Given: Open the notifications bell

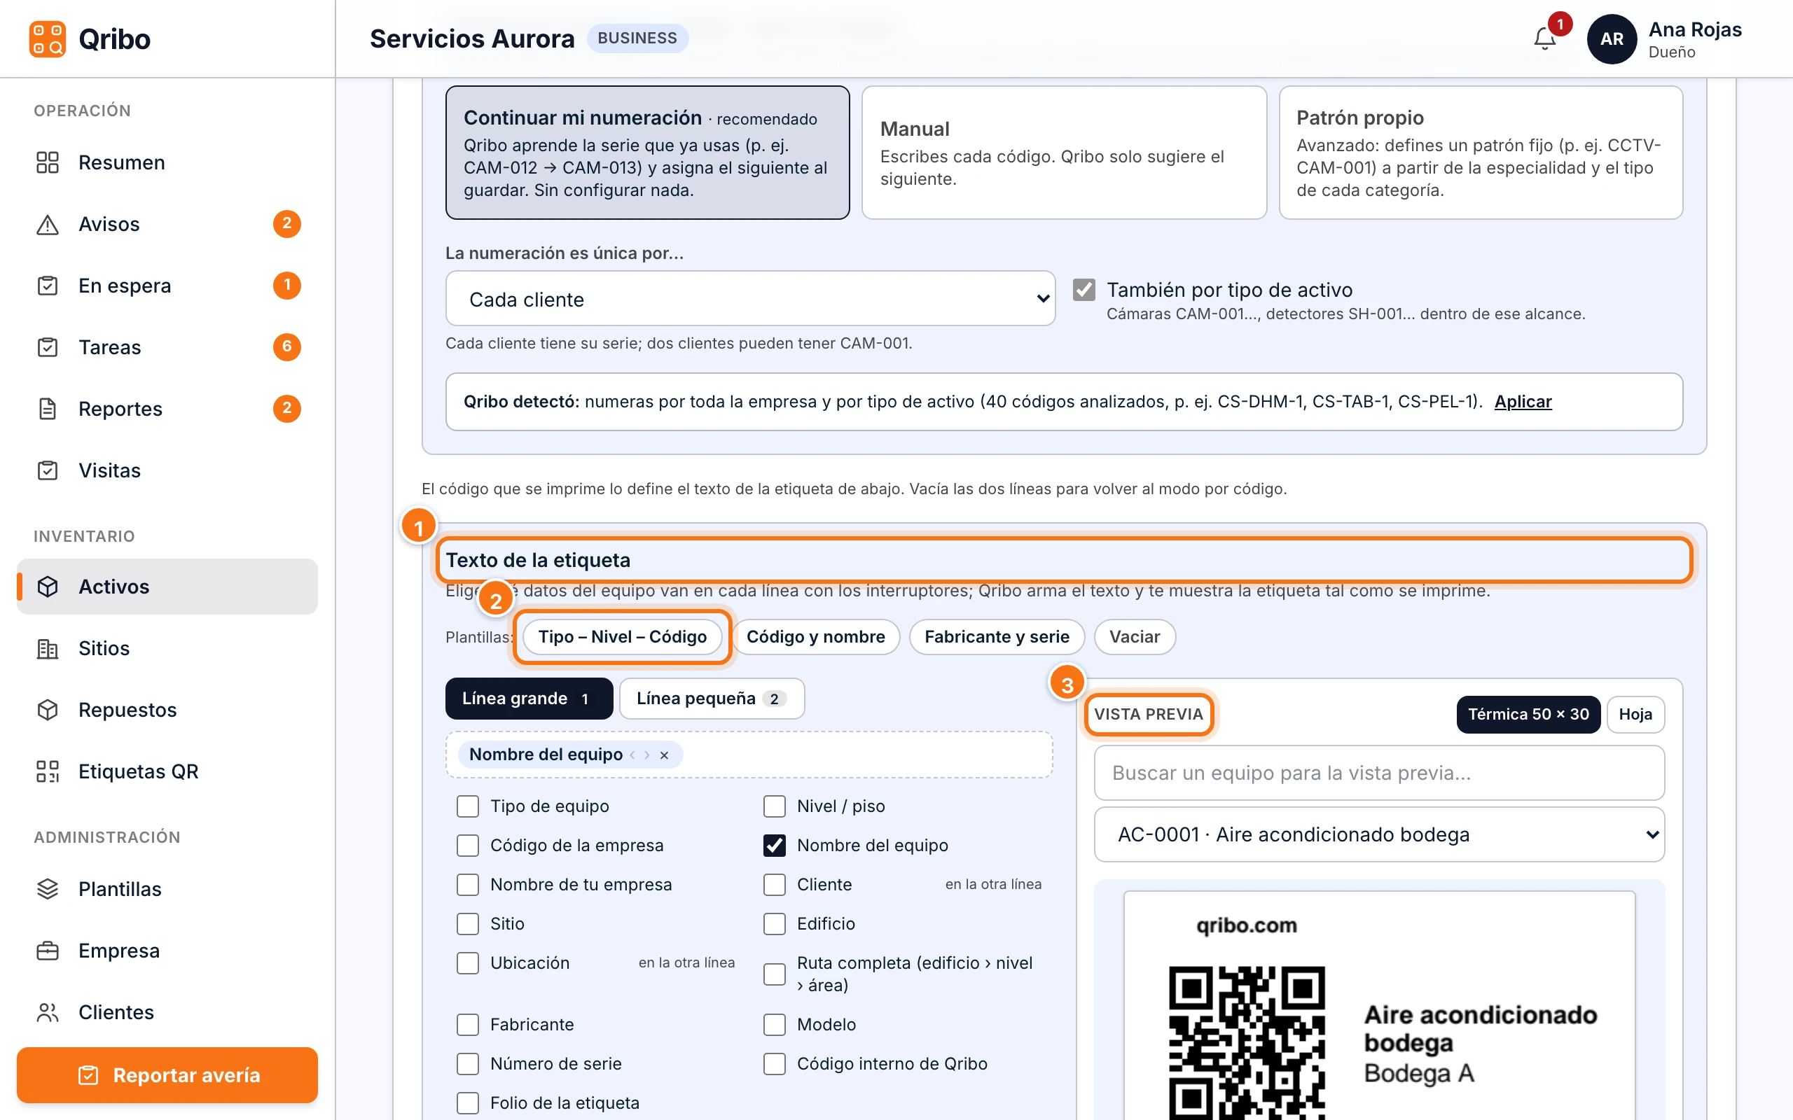Looking at the screenshot, I should tap(1545, 38).
